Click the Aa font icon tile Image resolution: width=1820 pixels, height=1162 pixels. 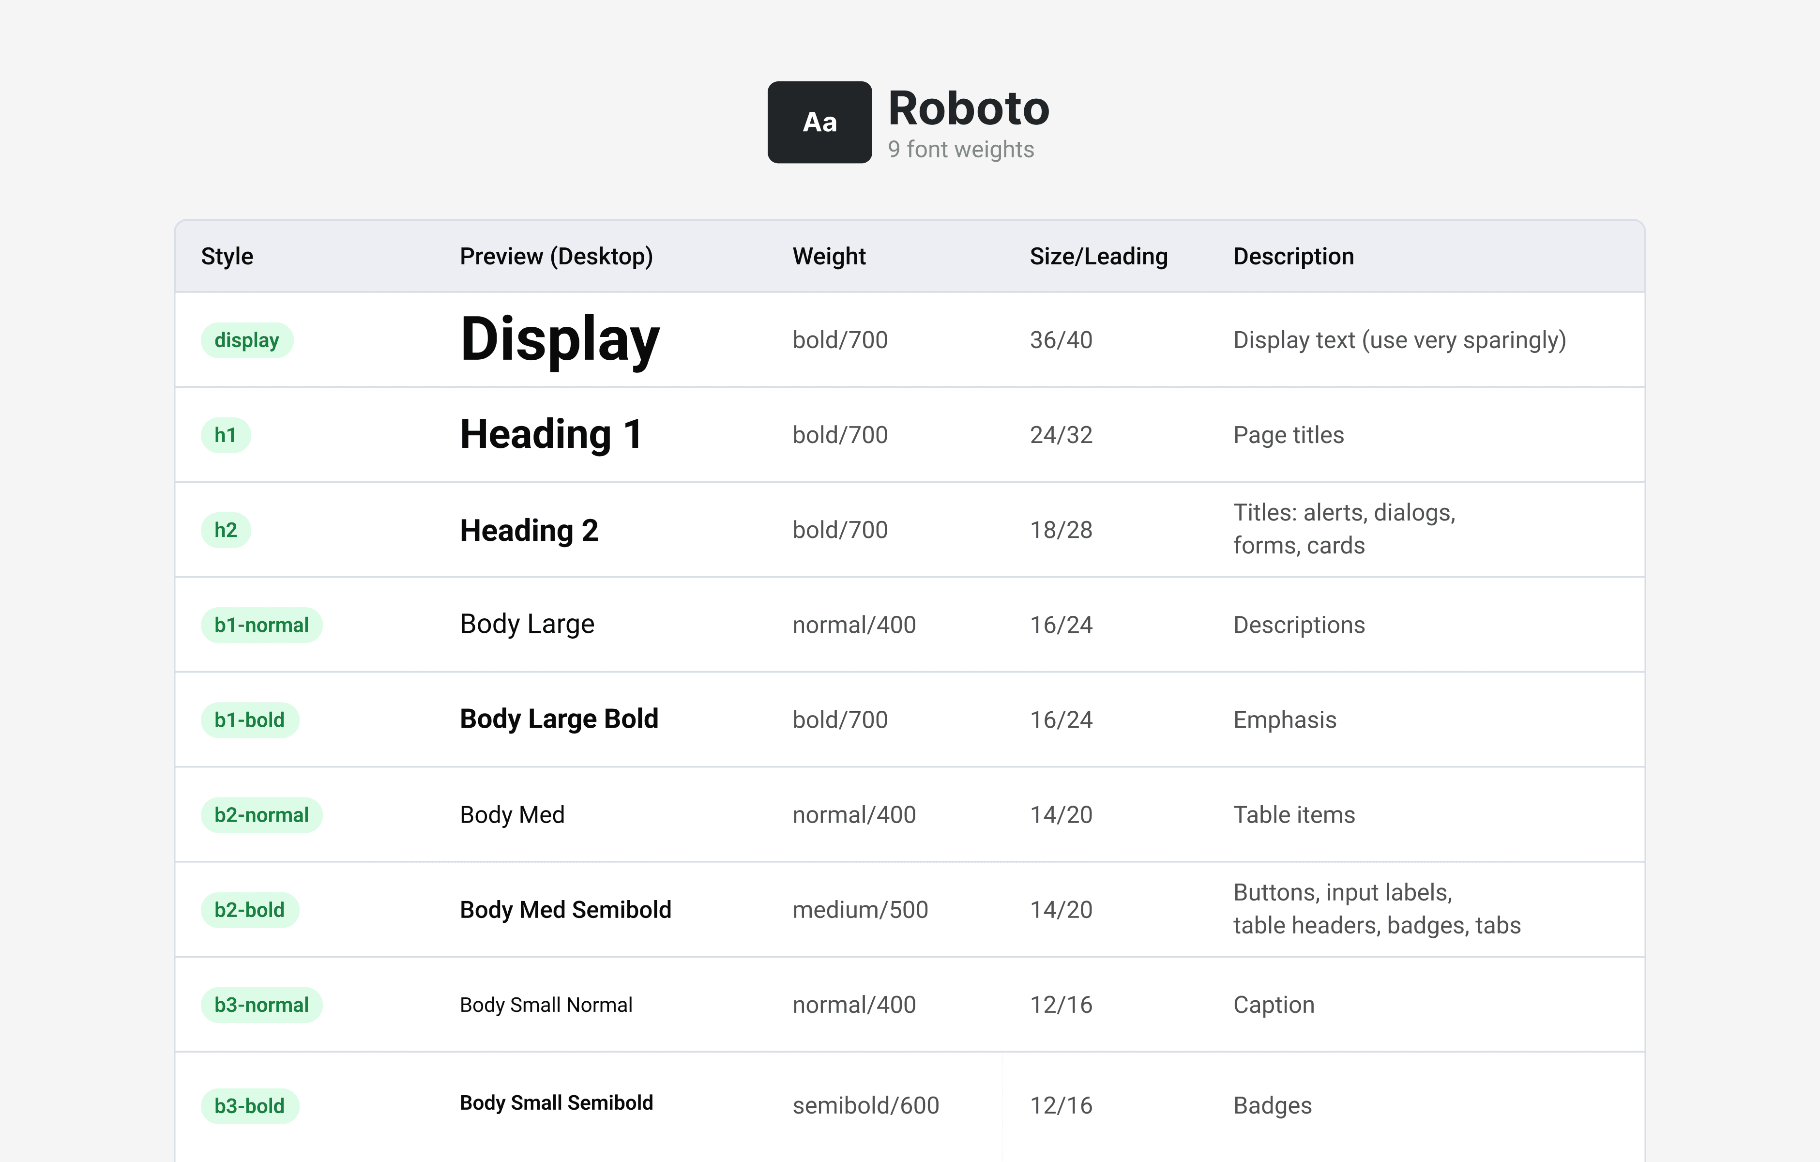coord(819,122)
